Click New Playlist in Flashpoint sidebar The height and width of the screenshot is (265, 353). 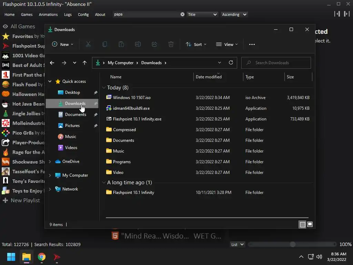point(21,200)
